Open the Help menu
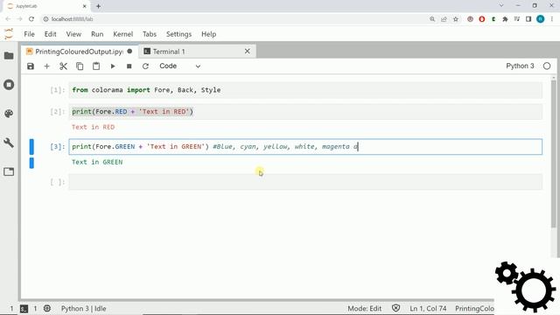Screen dimensions: 560x315 208,34
